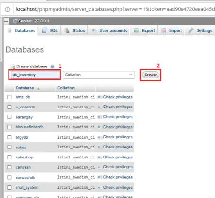Screen dimensions: 215x198
Task: Tick the a_carwash checkbox
Action: tap(9, 107)
